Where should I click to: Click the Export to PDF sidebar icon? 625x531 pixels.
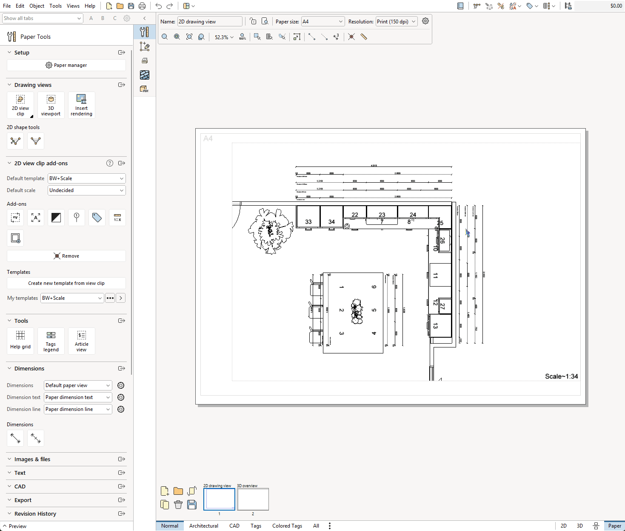[145, 89]
